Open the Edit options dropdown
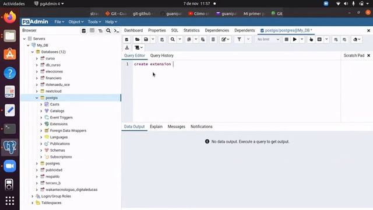The image size is (373, 210). pos(226,40)
